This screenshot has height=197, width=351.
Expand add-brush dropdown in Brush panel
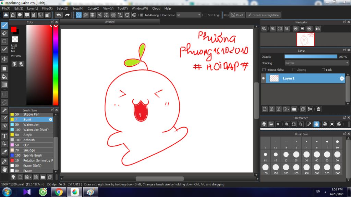[30, 177]
